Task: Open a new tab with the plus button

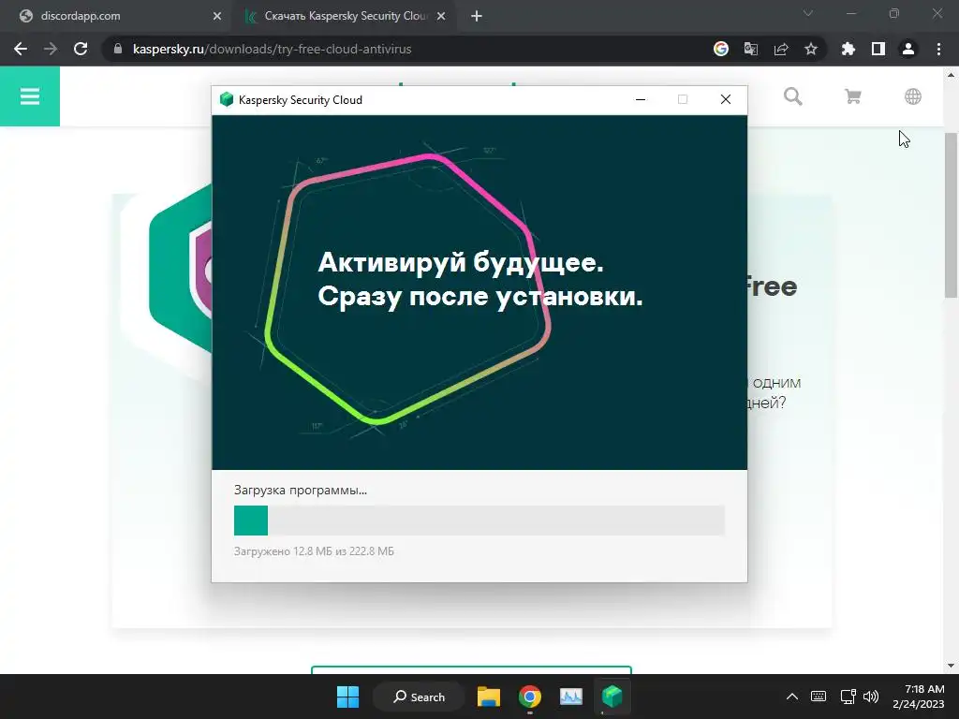Action: click(477, 16)
